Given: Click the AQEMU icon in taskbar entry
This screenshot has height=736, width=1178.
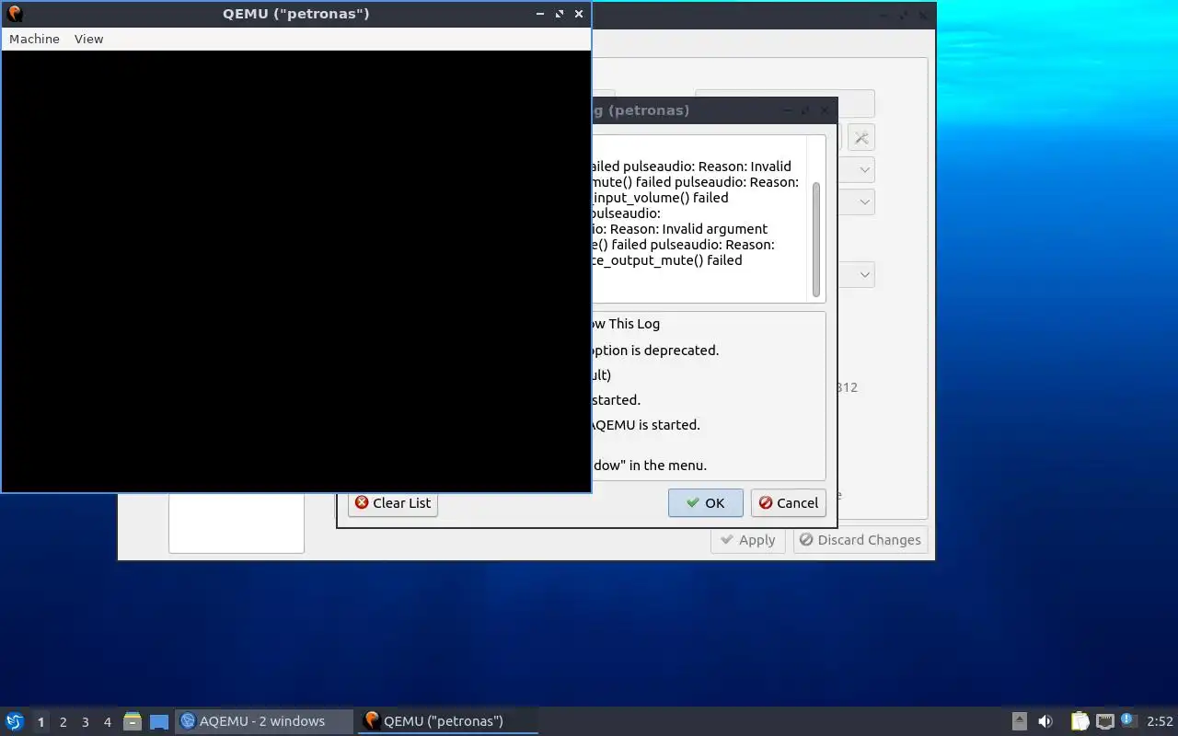Looking at the screenshot, I should [x=188, y=720].
